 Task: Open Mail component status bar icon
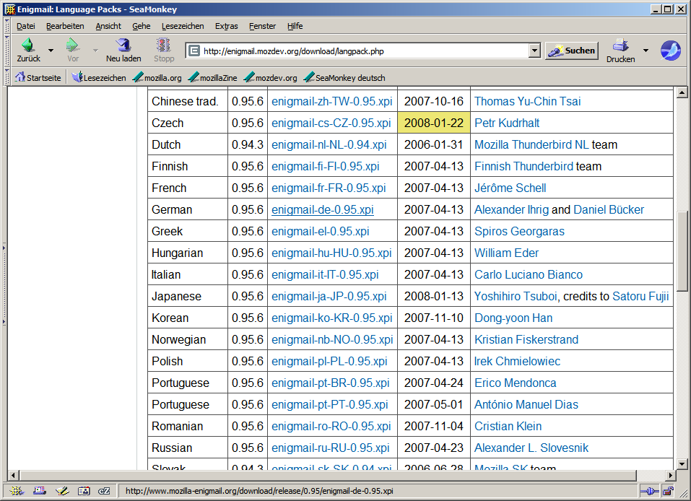pyautogui.click(x=39, y=491)
